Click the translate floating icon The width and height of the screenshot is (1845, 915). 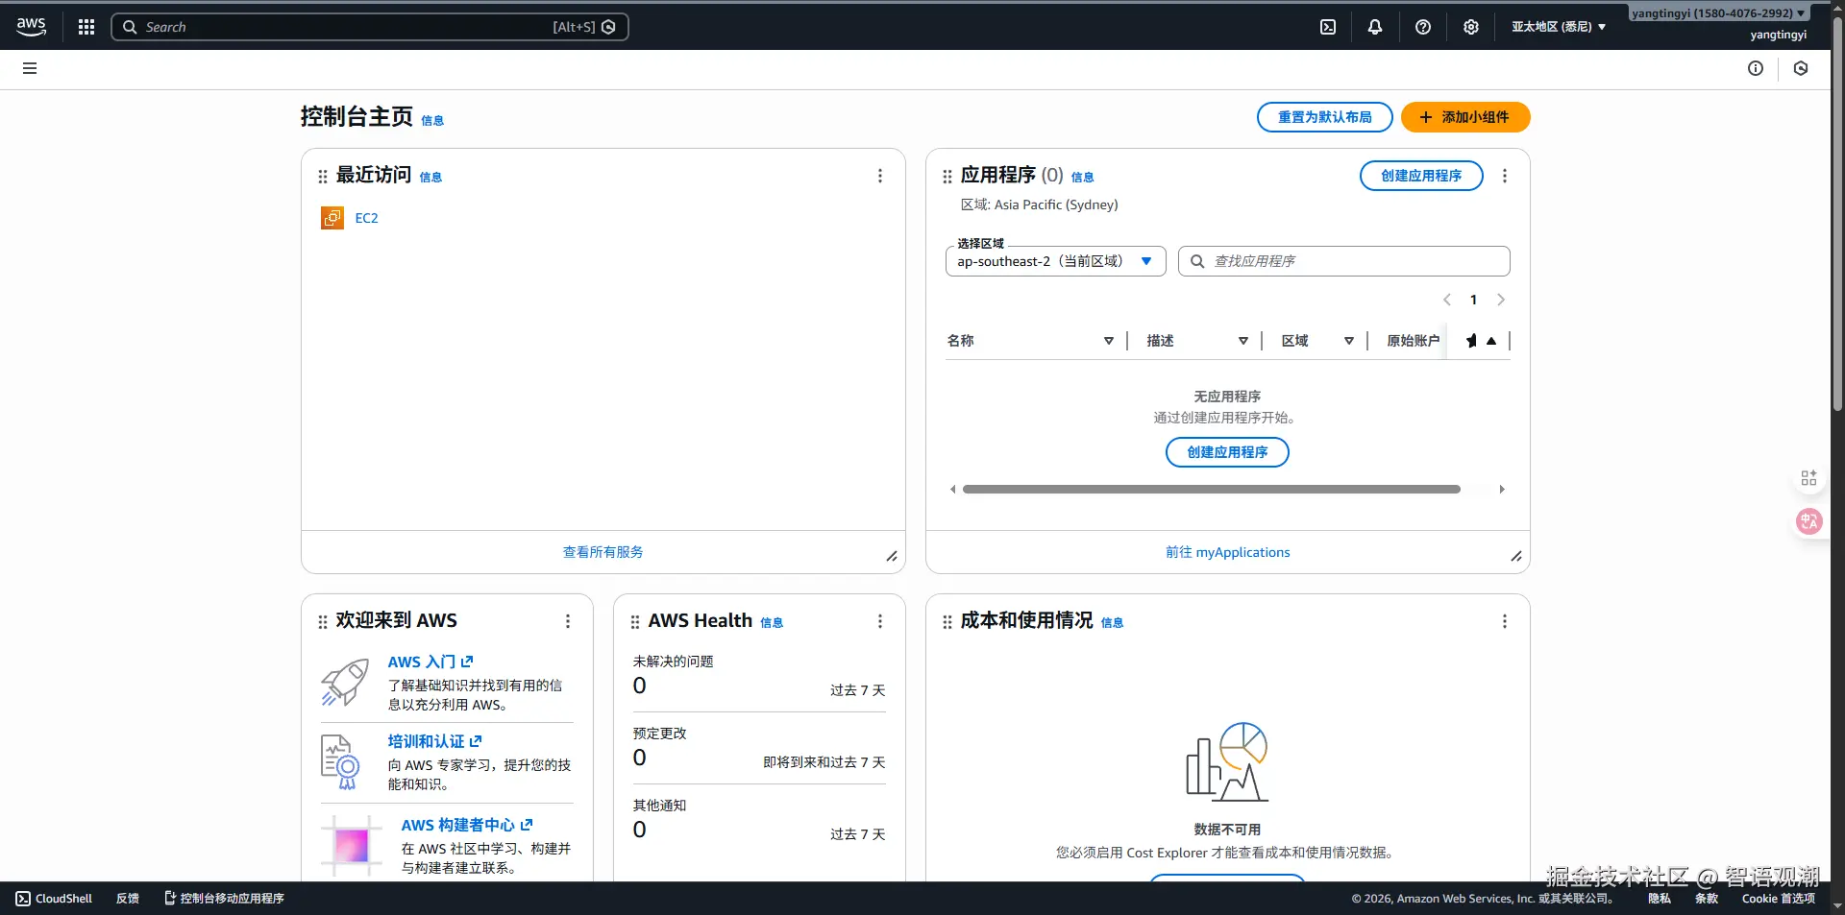coord(1809,521)
